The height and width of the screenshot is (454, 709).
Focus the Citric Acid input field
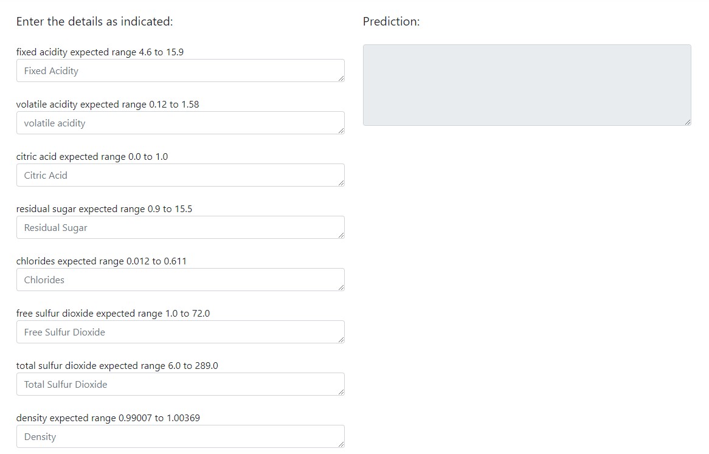tap(181, 175)
